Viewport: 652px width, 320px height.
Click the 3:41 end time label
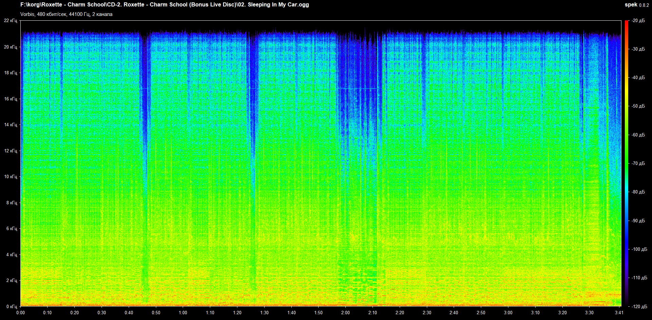[x=619, y=313]
